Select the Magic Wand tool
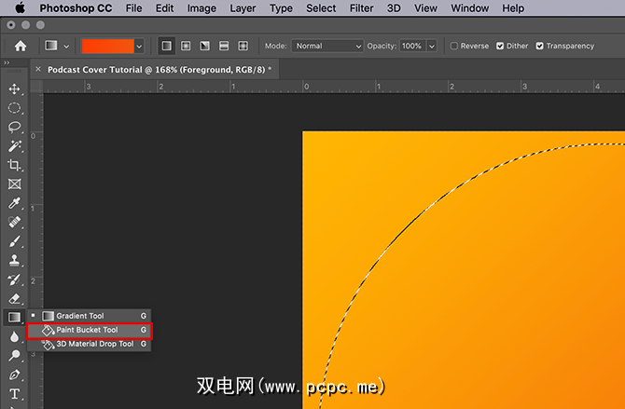Screen dimensions: 625x409 (x=14, y=146)
